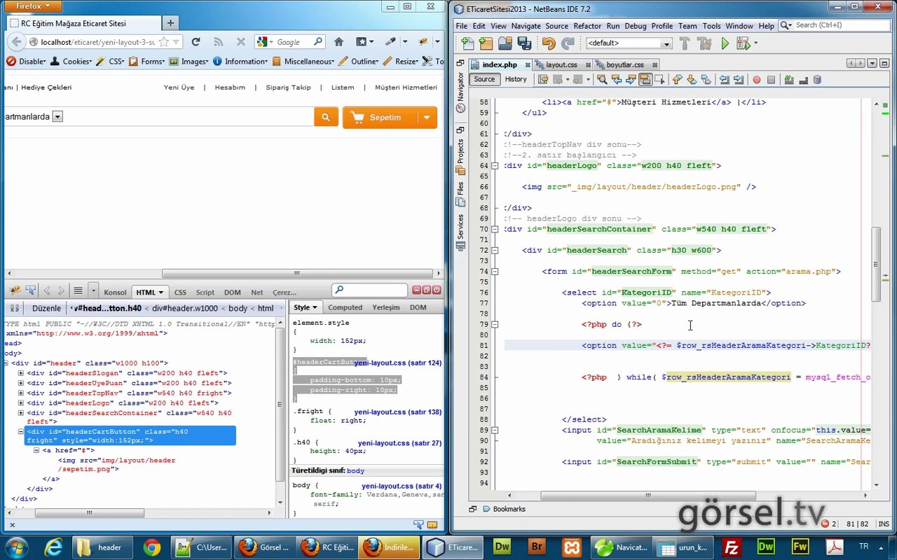Open the Navigate menu in NetBeans
Image resolution: width=897 pixels, height=560 pixels.
526,26
